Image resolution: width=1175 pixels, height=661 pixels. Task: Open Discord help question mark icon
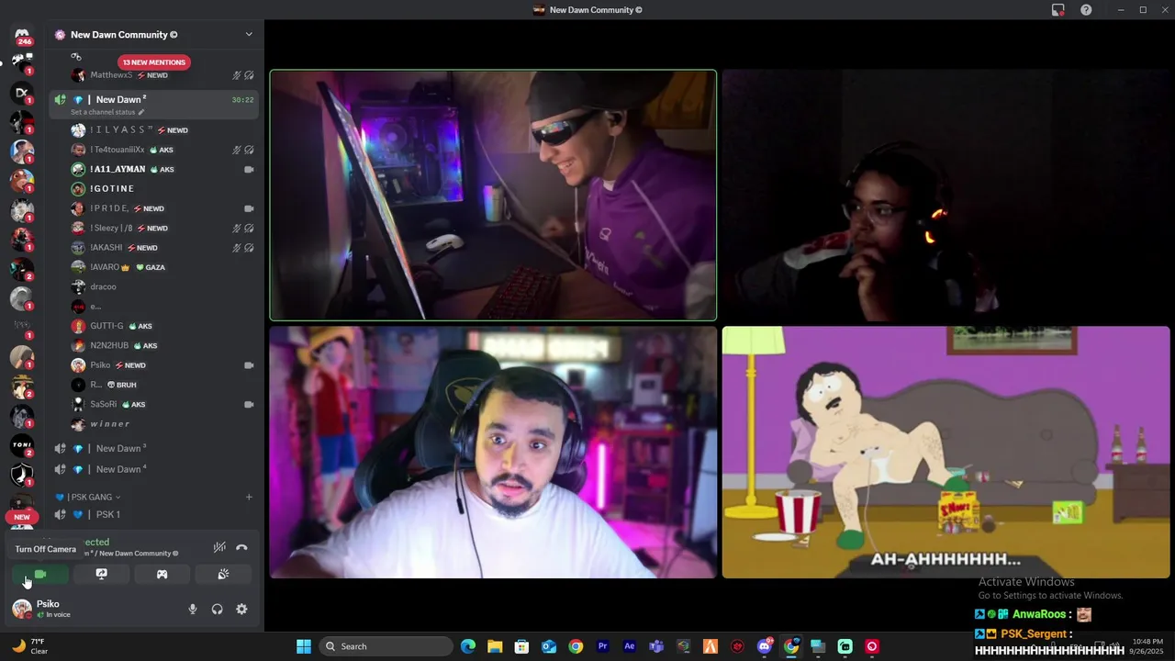pyautogui.click(x=1086, y=10)
